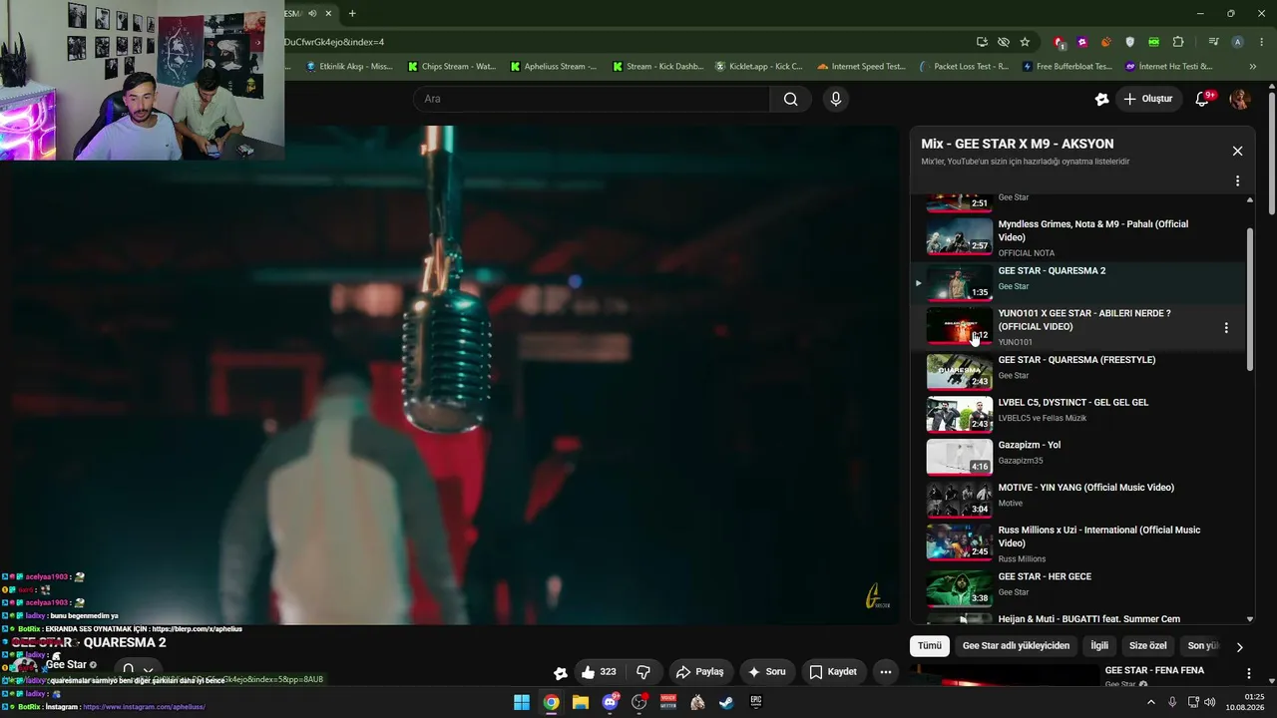The width and height of the screenshot is (1277, 718).
Task: Play GEE STAR - QUARESMA (FREESTYLE) thumbnail
Action: click(960, 371)
